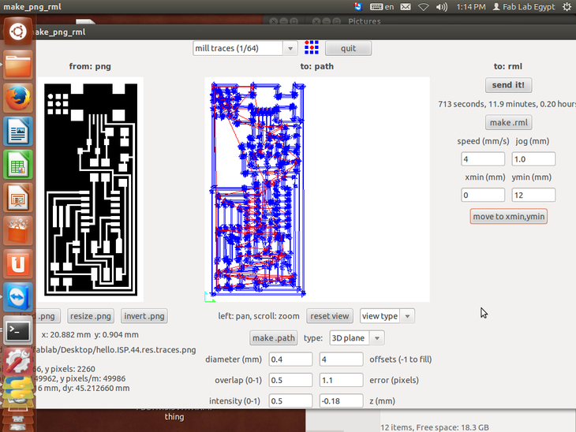The width and height of the screenshot is (576, 432).
Task: Open Ubuntu One icon in launcher
Action: [x=17, y=264]
